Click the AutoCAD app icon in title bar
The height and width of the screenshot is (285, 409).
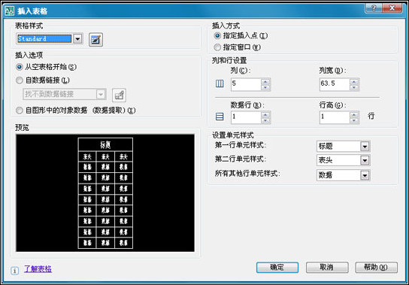pyautogui.click(x=10, y=11)
